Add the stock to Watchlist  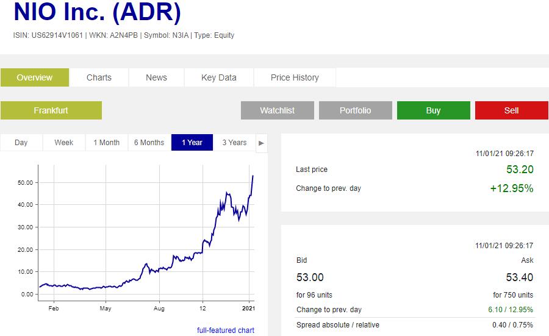(x=277, y=110)
